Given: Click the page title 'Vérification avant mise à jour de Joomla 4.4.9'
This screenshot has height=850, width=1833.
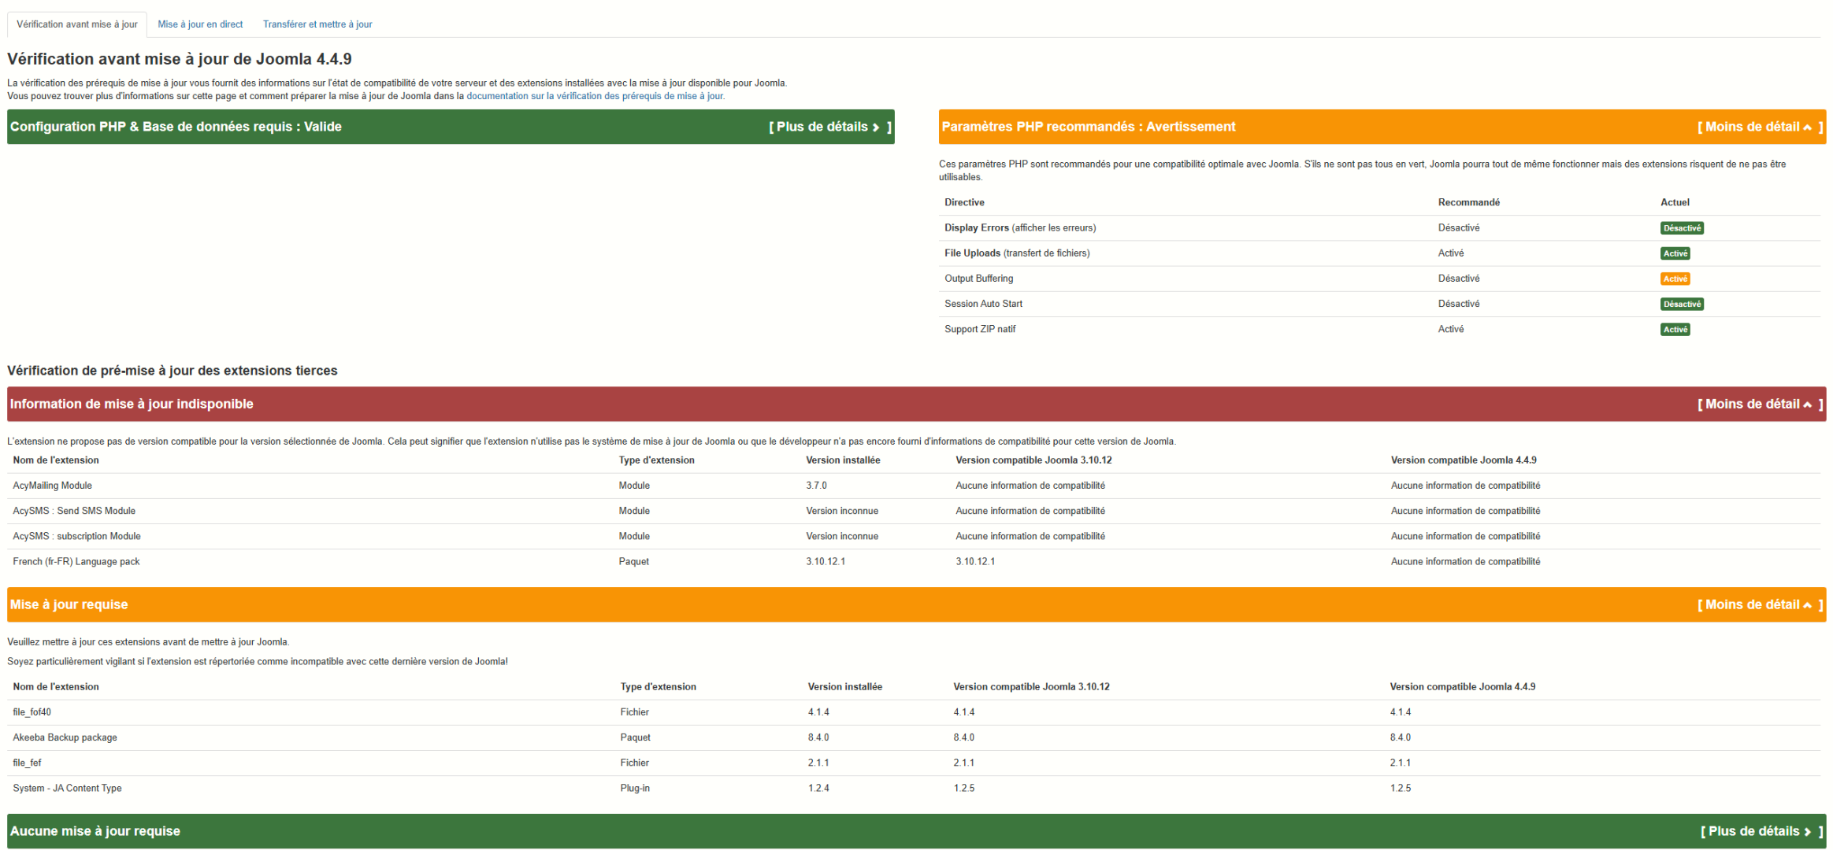Looking at the screenshot, I should 180,59.
